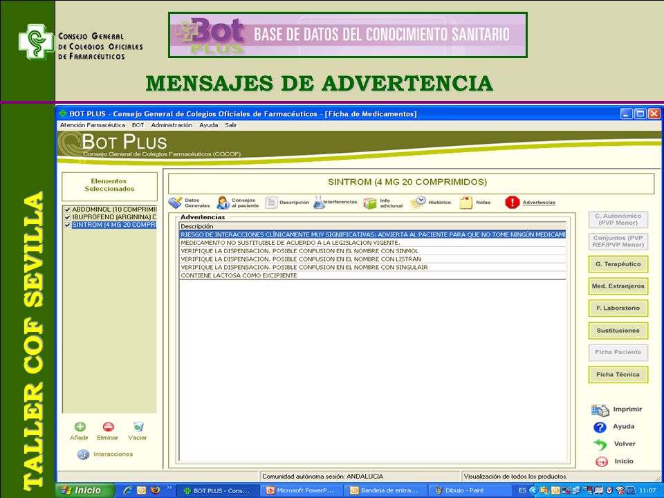Launch Firefox from the quick launch bar
Screen dimensions: 664x498
(156, 490)
